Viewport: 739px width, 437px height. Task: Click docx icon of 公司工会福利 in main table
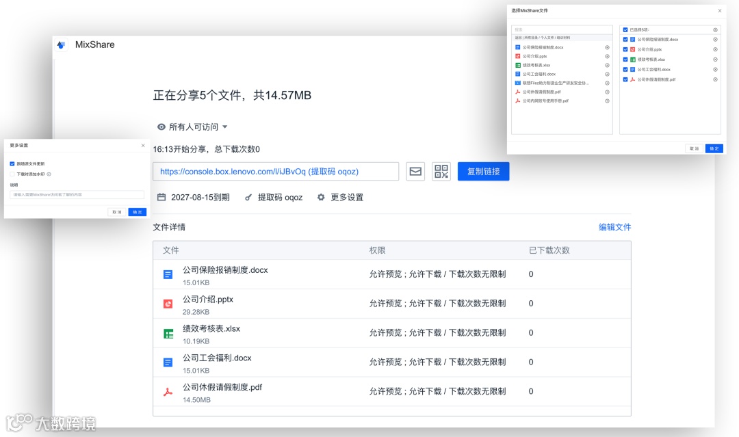point(168,362)
